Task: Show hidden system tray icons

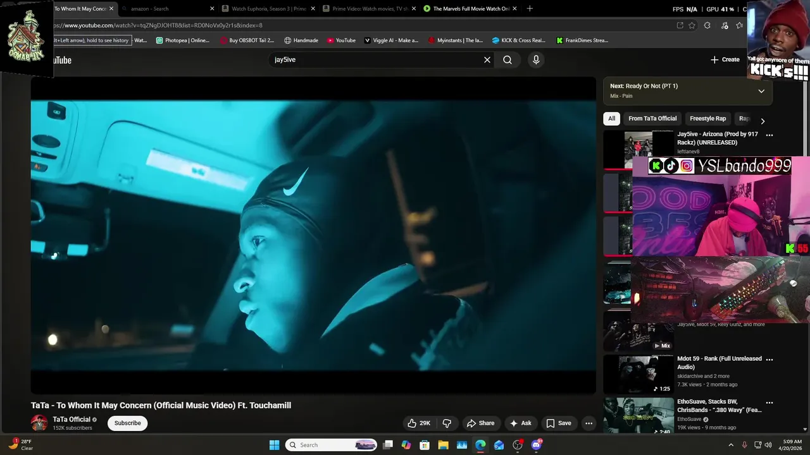Action: pyautogui.click(x=731, y=445)
